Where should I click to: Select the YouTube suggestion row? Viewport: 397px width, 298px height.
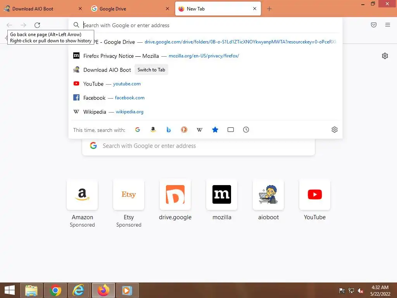coord(205,84)
